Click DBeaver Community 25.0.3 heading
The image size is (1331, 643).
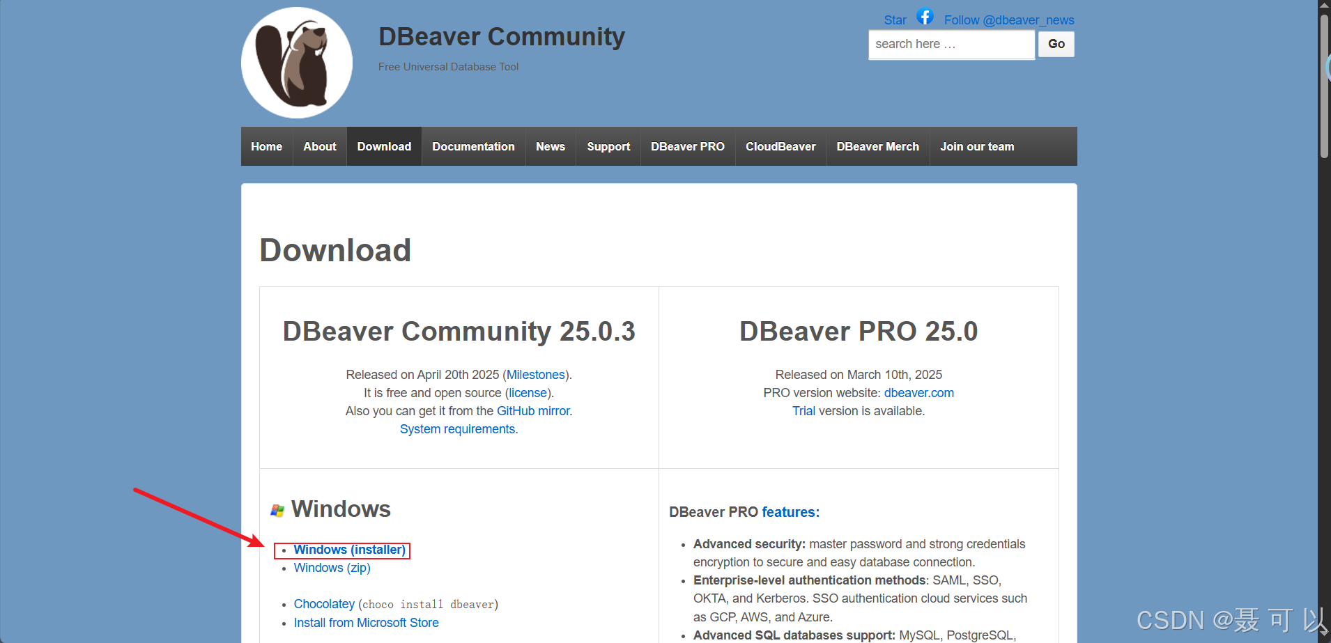(x=459, y=332)
